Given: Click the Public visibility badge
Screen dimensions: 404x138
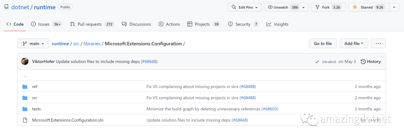Looking at the screenshot, I should (x=65, y=7).
